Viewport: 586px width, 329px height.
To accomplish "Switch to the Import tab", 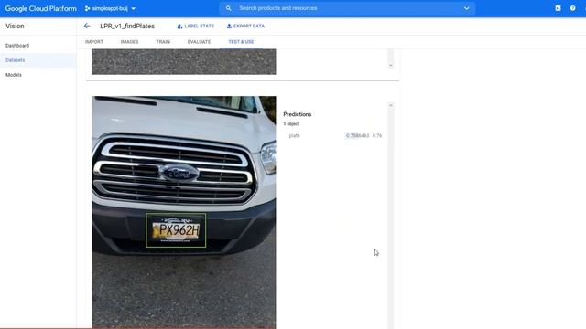I will tap(93, 42).
